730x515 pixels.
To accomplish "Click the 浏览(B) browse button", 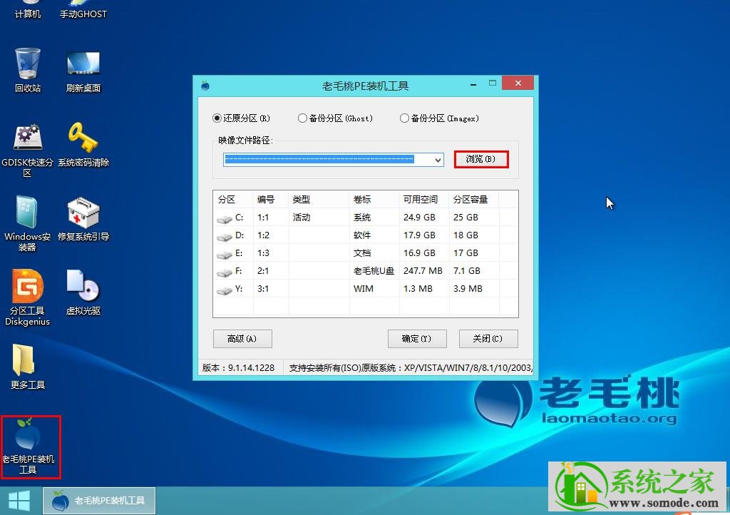I will pyautogui.click(x=481, y=159).
